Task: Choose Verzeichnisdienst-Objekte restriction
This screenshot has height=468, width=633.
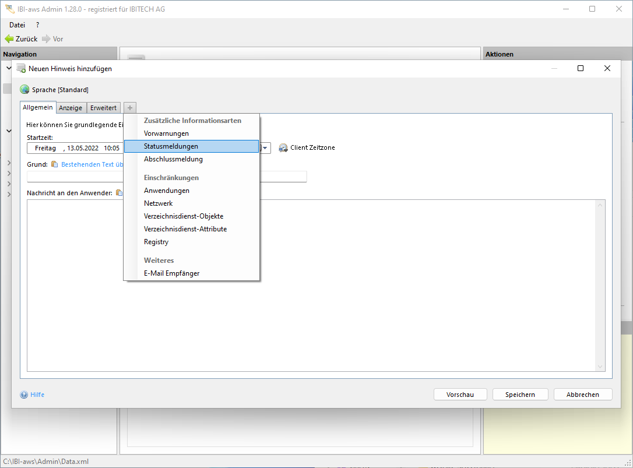Action: pyautogui.click(x=184, y=216)
